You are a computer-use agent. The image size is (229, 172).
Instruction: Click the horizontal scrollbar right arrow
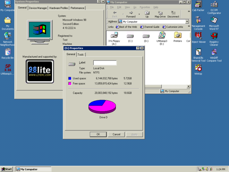(x=189, y=86)
